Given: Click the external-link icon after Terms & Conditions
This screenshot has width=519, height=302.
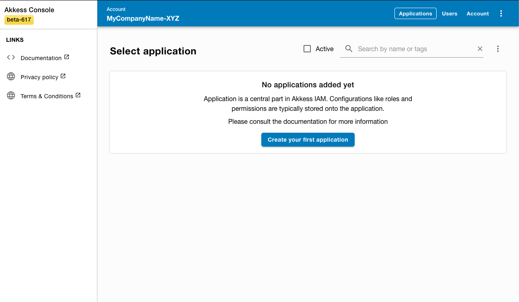Looking at the screenshot, I should (77, 95).
